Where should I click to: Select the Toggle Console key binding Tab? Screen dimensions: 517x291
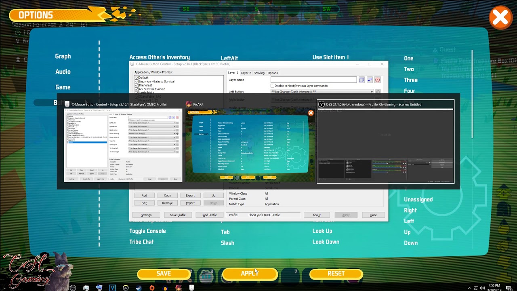(x=225, y=232)
